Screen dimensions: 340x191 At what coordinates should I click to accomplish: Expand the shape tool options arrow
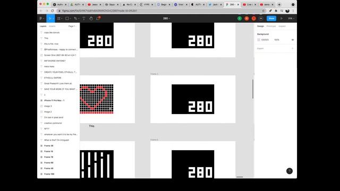(x=70, y=19)
